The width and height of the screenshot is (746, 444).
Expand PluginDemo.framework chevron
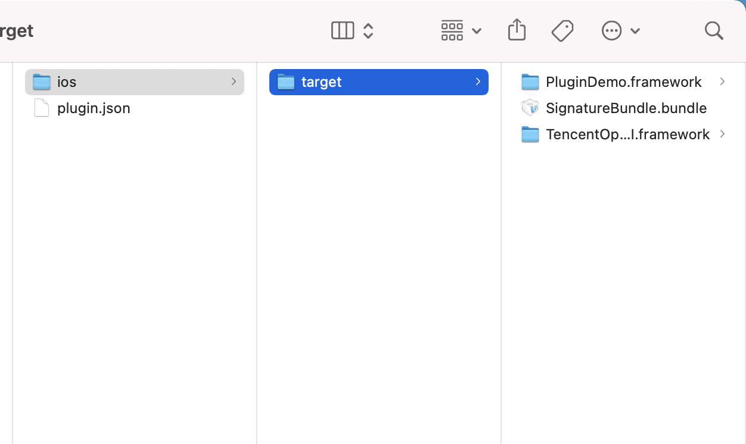point(722,82)
